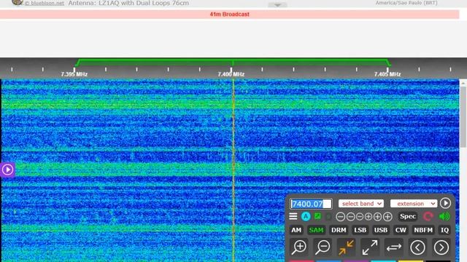Click the horizontal double-arrow zoom-to-band icon
467x262 pixels.
tap(394, 247)
